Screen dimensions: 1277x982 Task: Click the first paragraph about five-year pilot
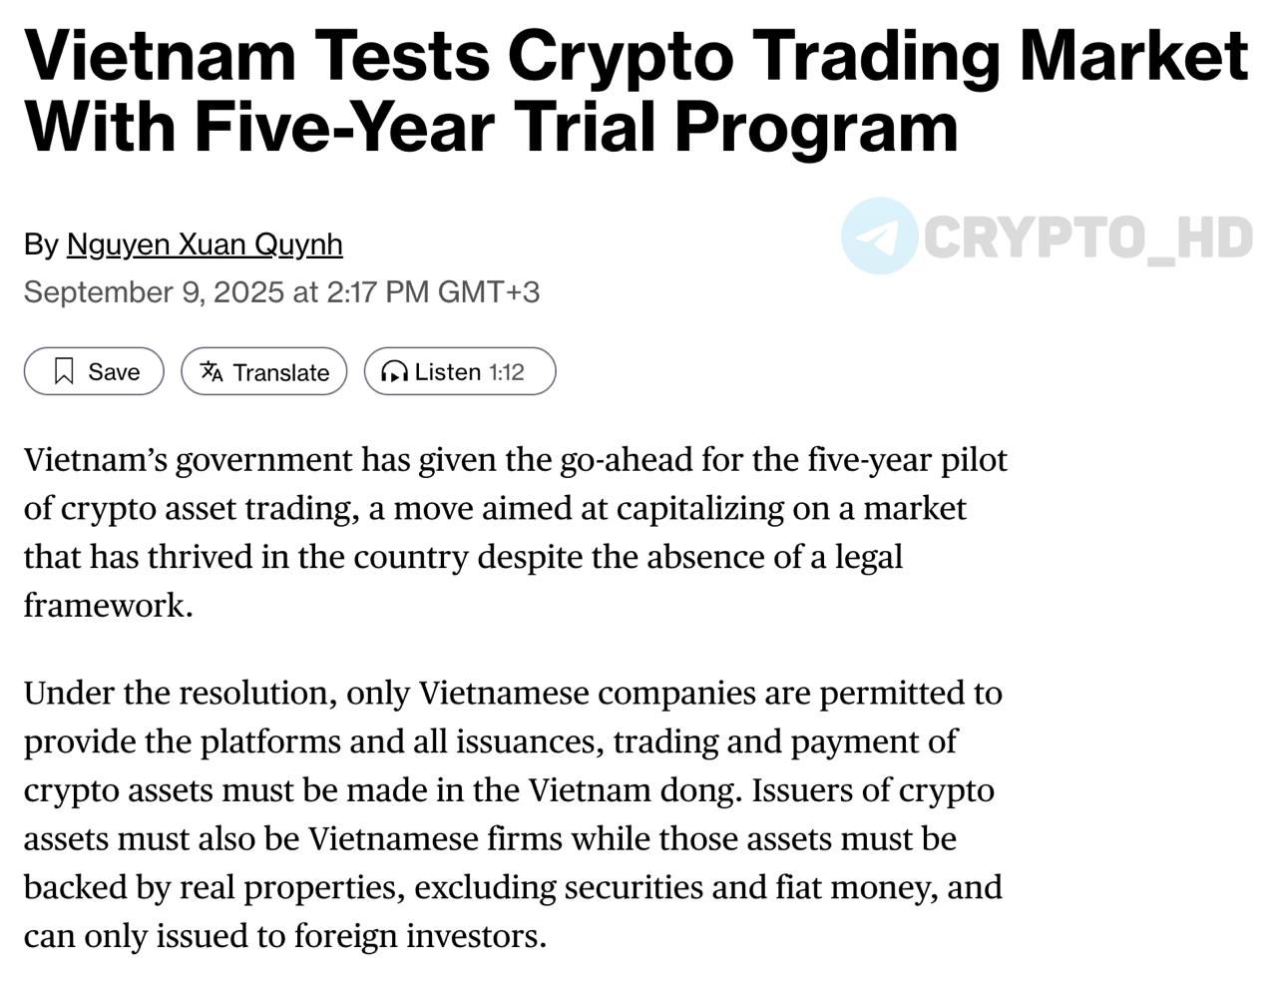tap(516, 532)
